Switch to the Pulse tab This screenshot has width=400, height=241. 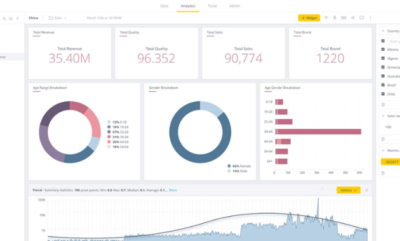(213, 6)
